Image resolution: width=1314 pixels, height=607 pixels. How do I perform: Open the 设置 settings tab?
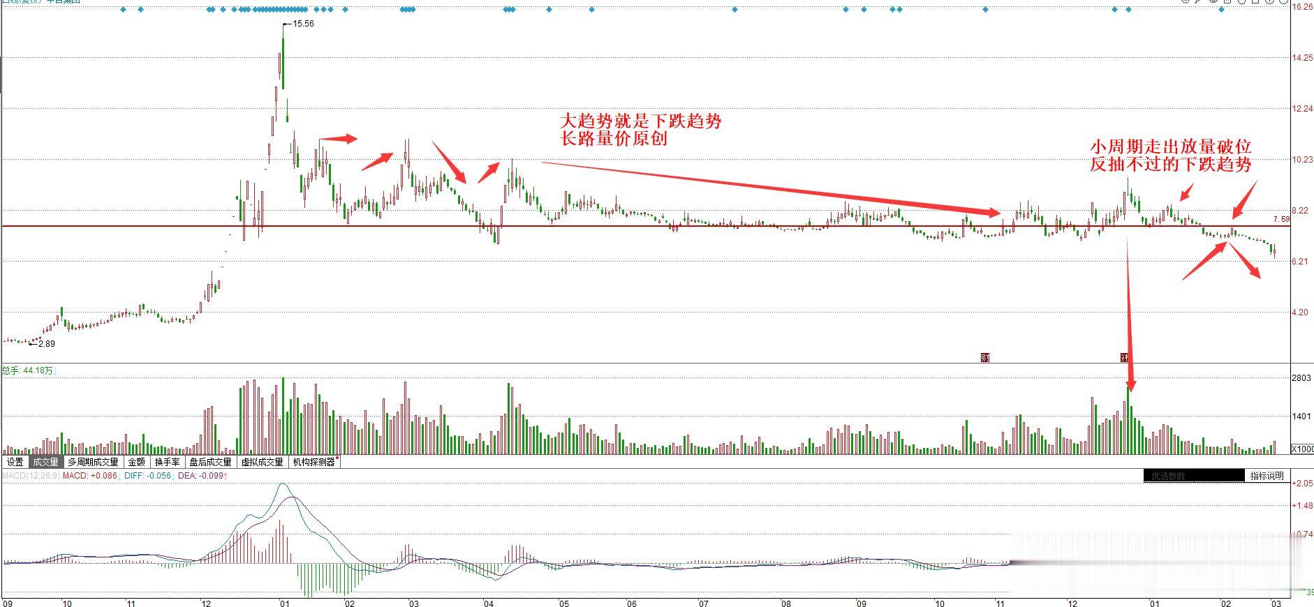point(15,462)
